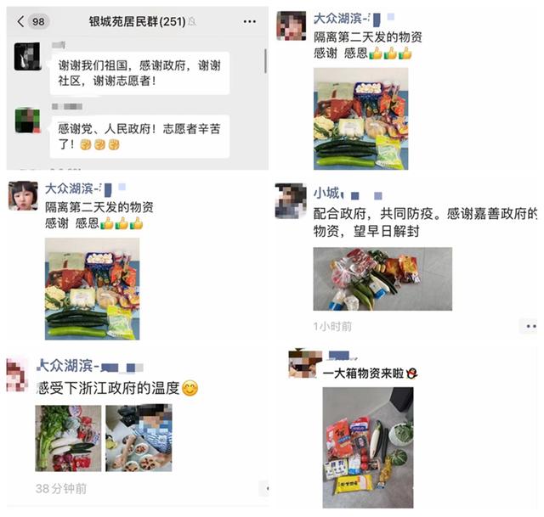Screen dimensions: 544x517
Task: Open the top-right quarantine supplies photo
Action: coord(360,119)
